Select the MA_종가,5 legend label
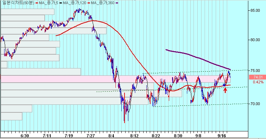 coord(48,3)
